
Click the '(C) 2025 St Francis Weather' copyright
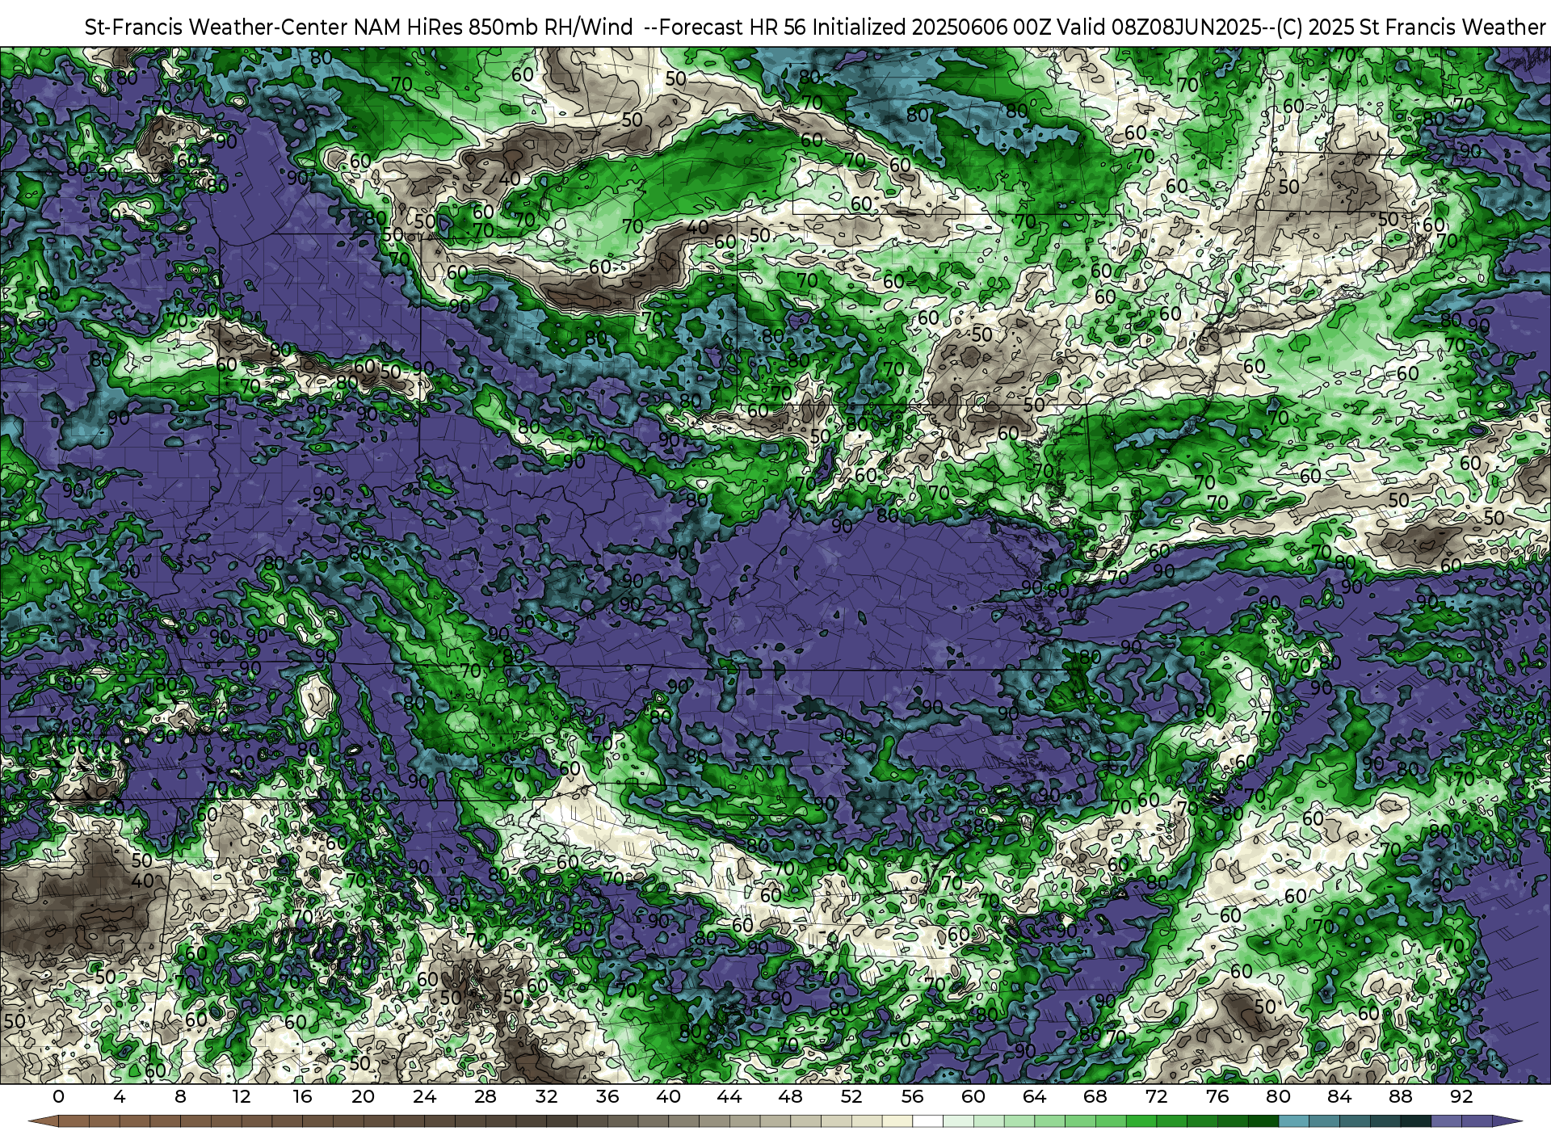pos(1410,27)
